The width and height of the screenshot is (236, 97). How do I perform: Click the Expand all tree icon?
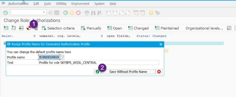(x=6, y=28)
